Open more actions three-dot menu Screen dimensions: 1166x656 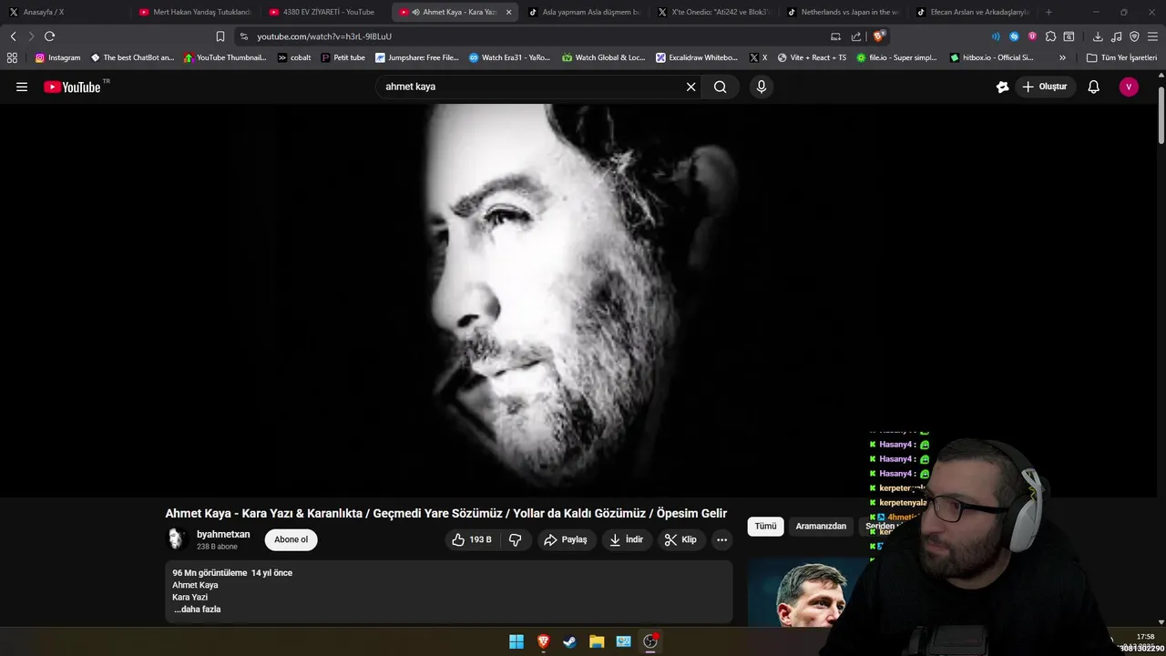pos(721,539)
